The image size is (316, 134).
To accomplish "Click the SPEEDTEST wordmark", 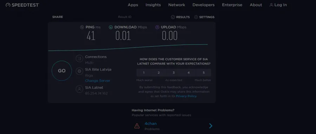I will 25,5.
